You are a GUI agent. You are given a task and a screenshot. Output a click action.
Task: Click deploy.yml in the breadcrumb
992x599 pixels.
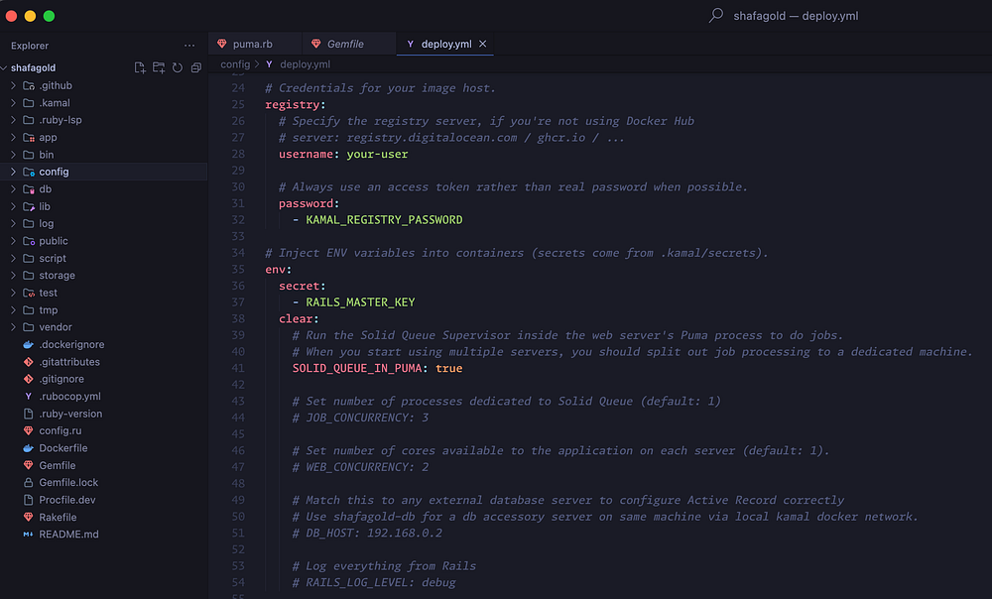coord(305,64)
